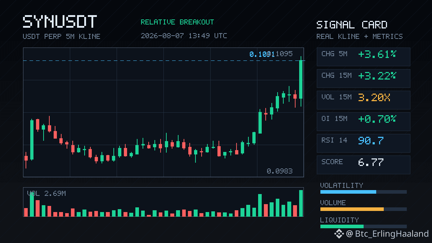
Task: Click the LIQUIDITY label
Action: click(339, 220)
